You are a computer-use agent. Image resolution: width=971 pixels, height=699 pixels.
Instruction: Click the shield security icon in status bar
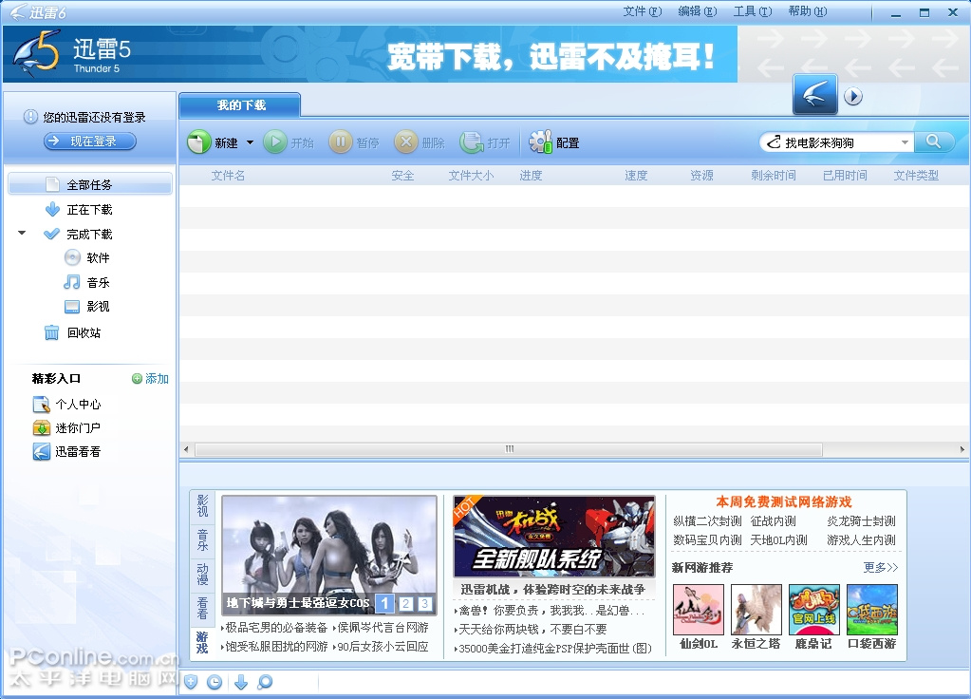pyautogui.click(x=191, y=682)
